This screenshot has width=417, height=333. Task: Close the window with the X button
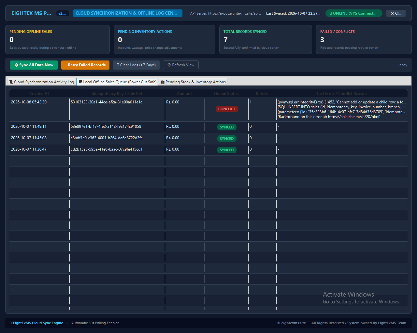coord(396,13)
